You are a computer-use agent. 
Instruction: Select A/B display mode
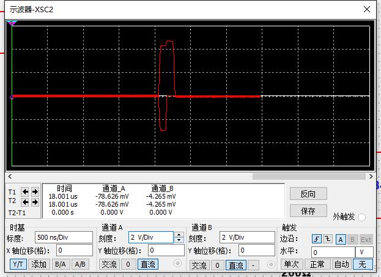pyautogui.click(x=81, y=264)
